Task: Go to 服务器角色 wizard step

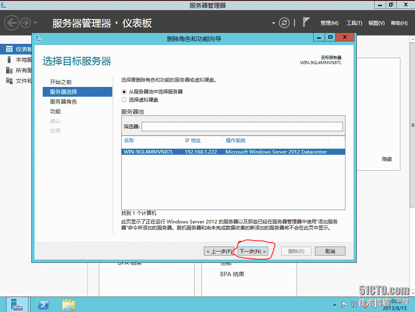Action: 63,102
